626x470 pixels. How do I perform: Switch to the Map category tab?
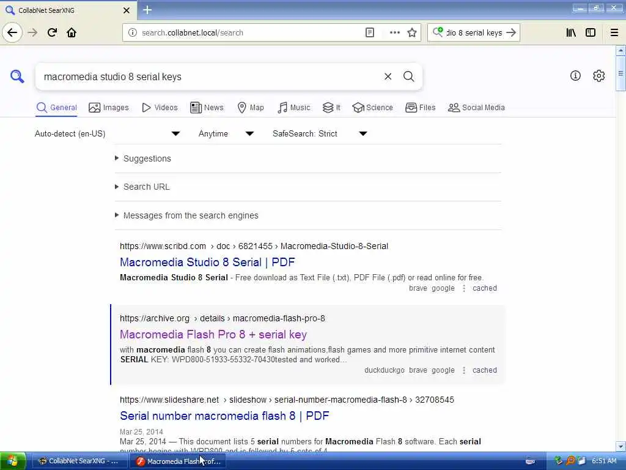click(250, 108)
